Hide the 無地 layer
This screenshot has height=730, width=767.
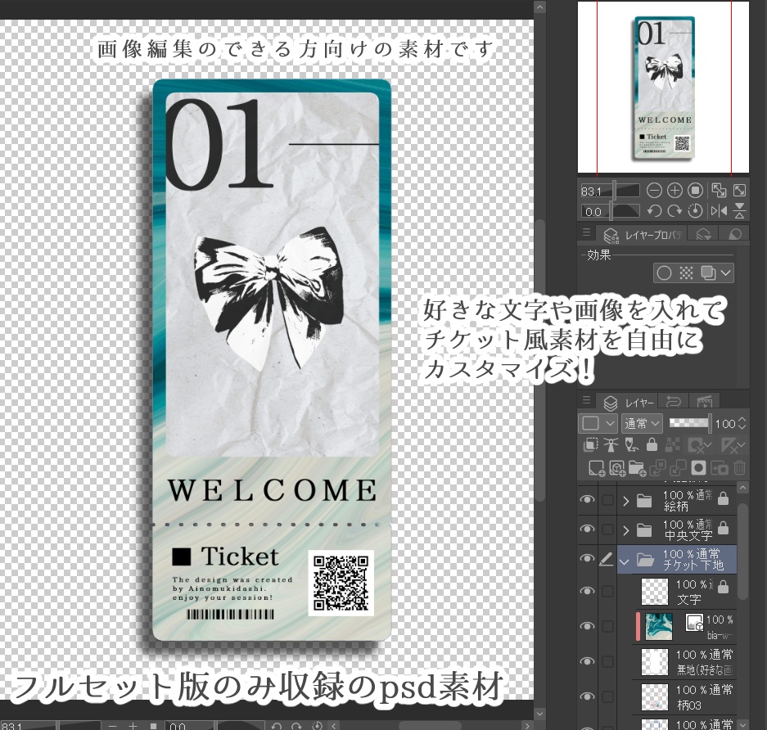(x=587, y=661)
